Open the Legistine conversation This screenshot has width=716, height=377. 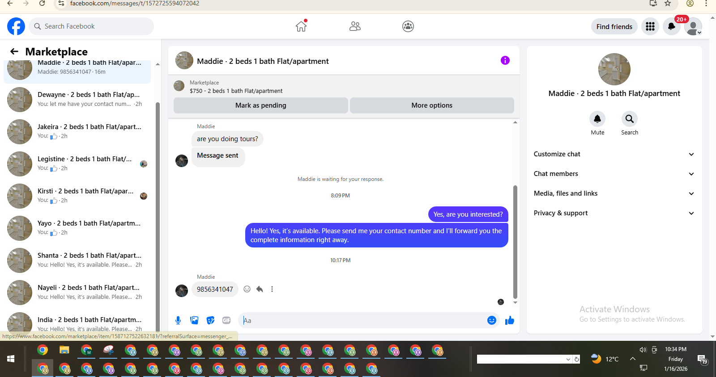coord(77,164)
